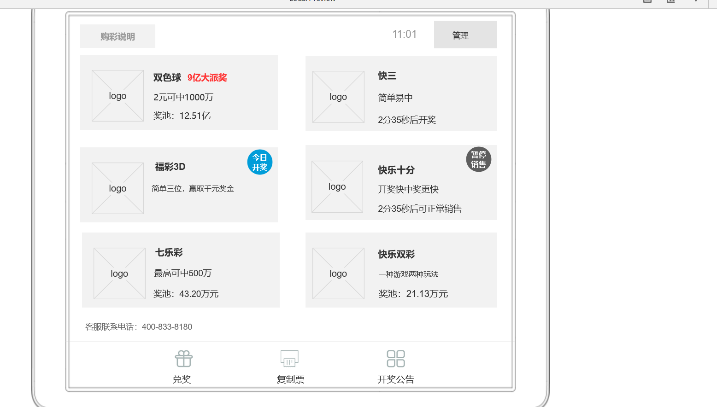The width and height of the screenshot is (717, 407).
Task: Click 简单三位，赢取千元奖金 description
Action: pyautogui.click(x=193, y=188)
